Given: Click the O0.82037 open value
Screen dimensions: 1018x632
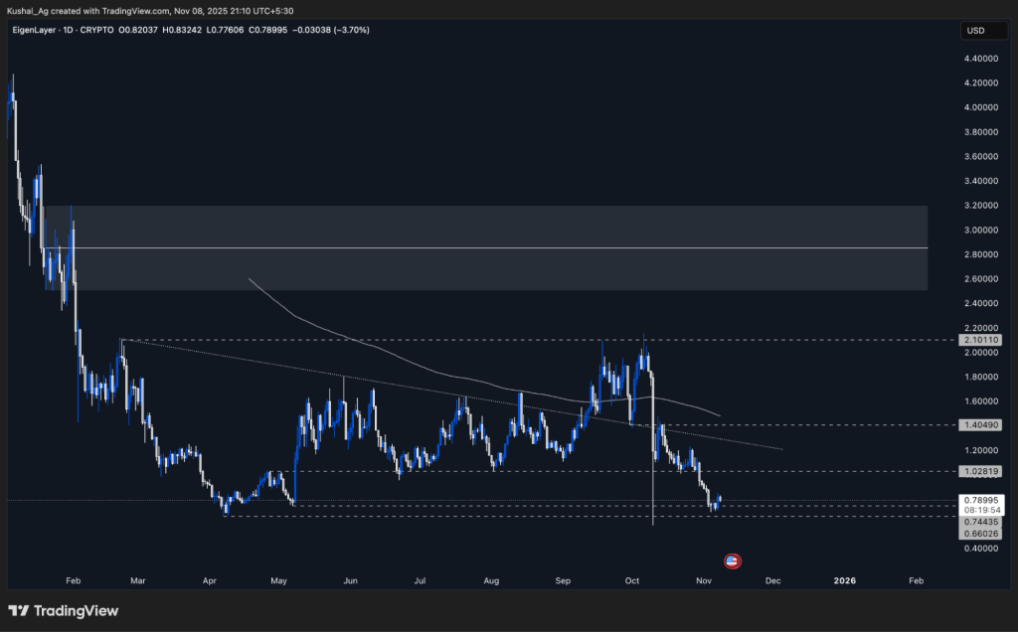Looking at the screenshot, I should [137, 30].
